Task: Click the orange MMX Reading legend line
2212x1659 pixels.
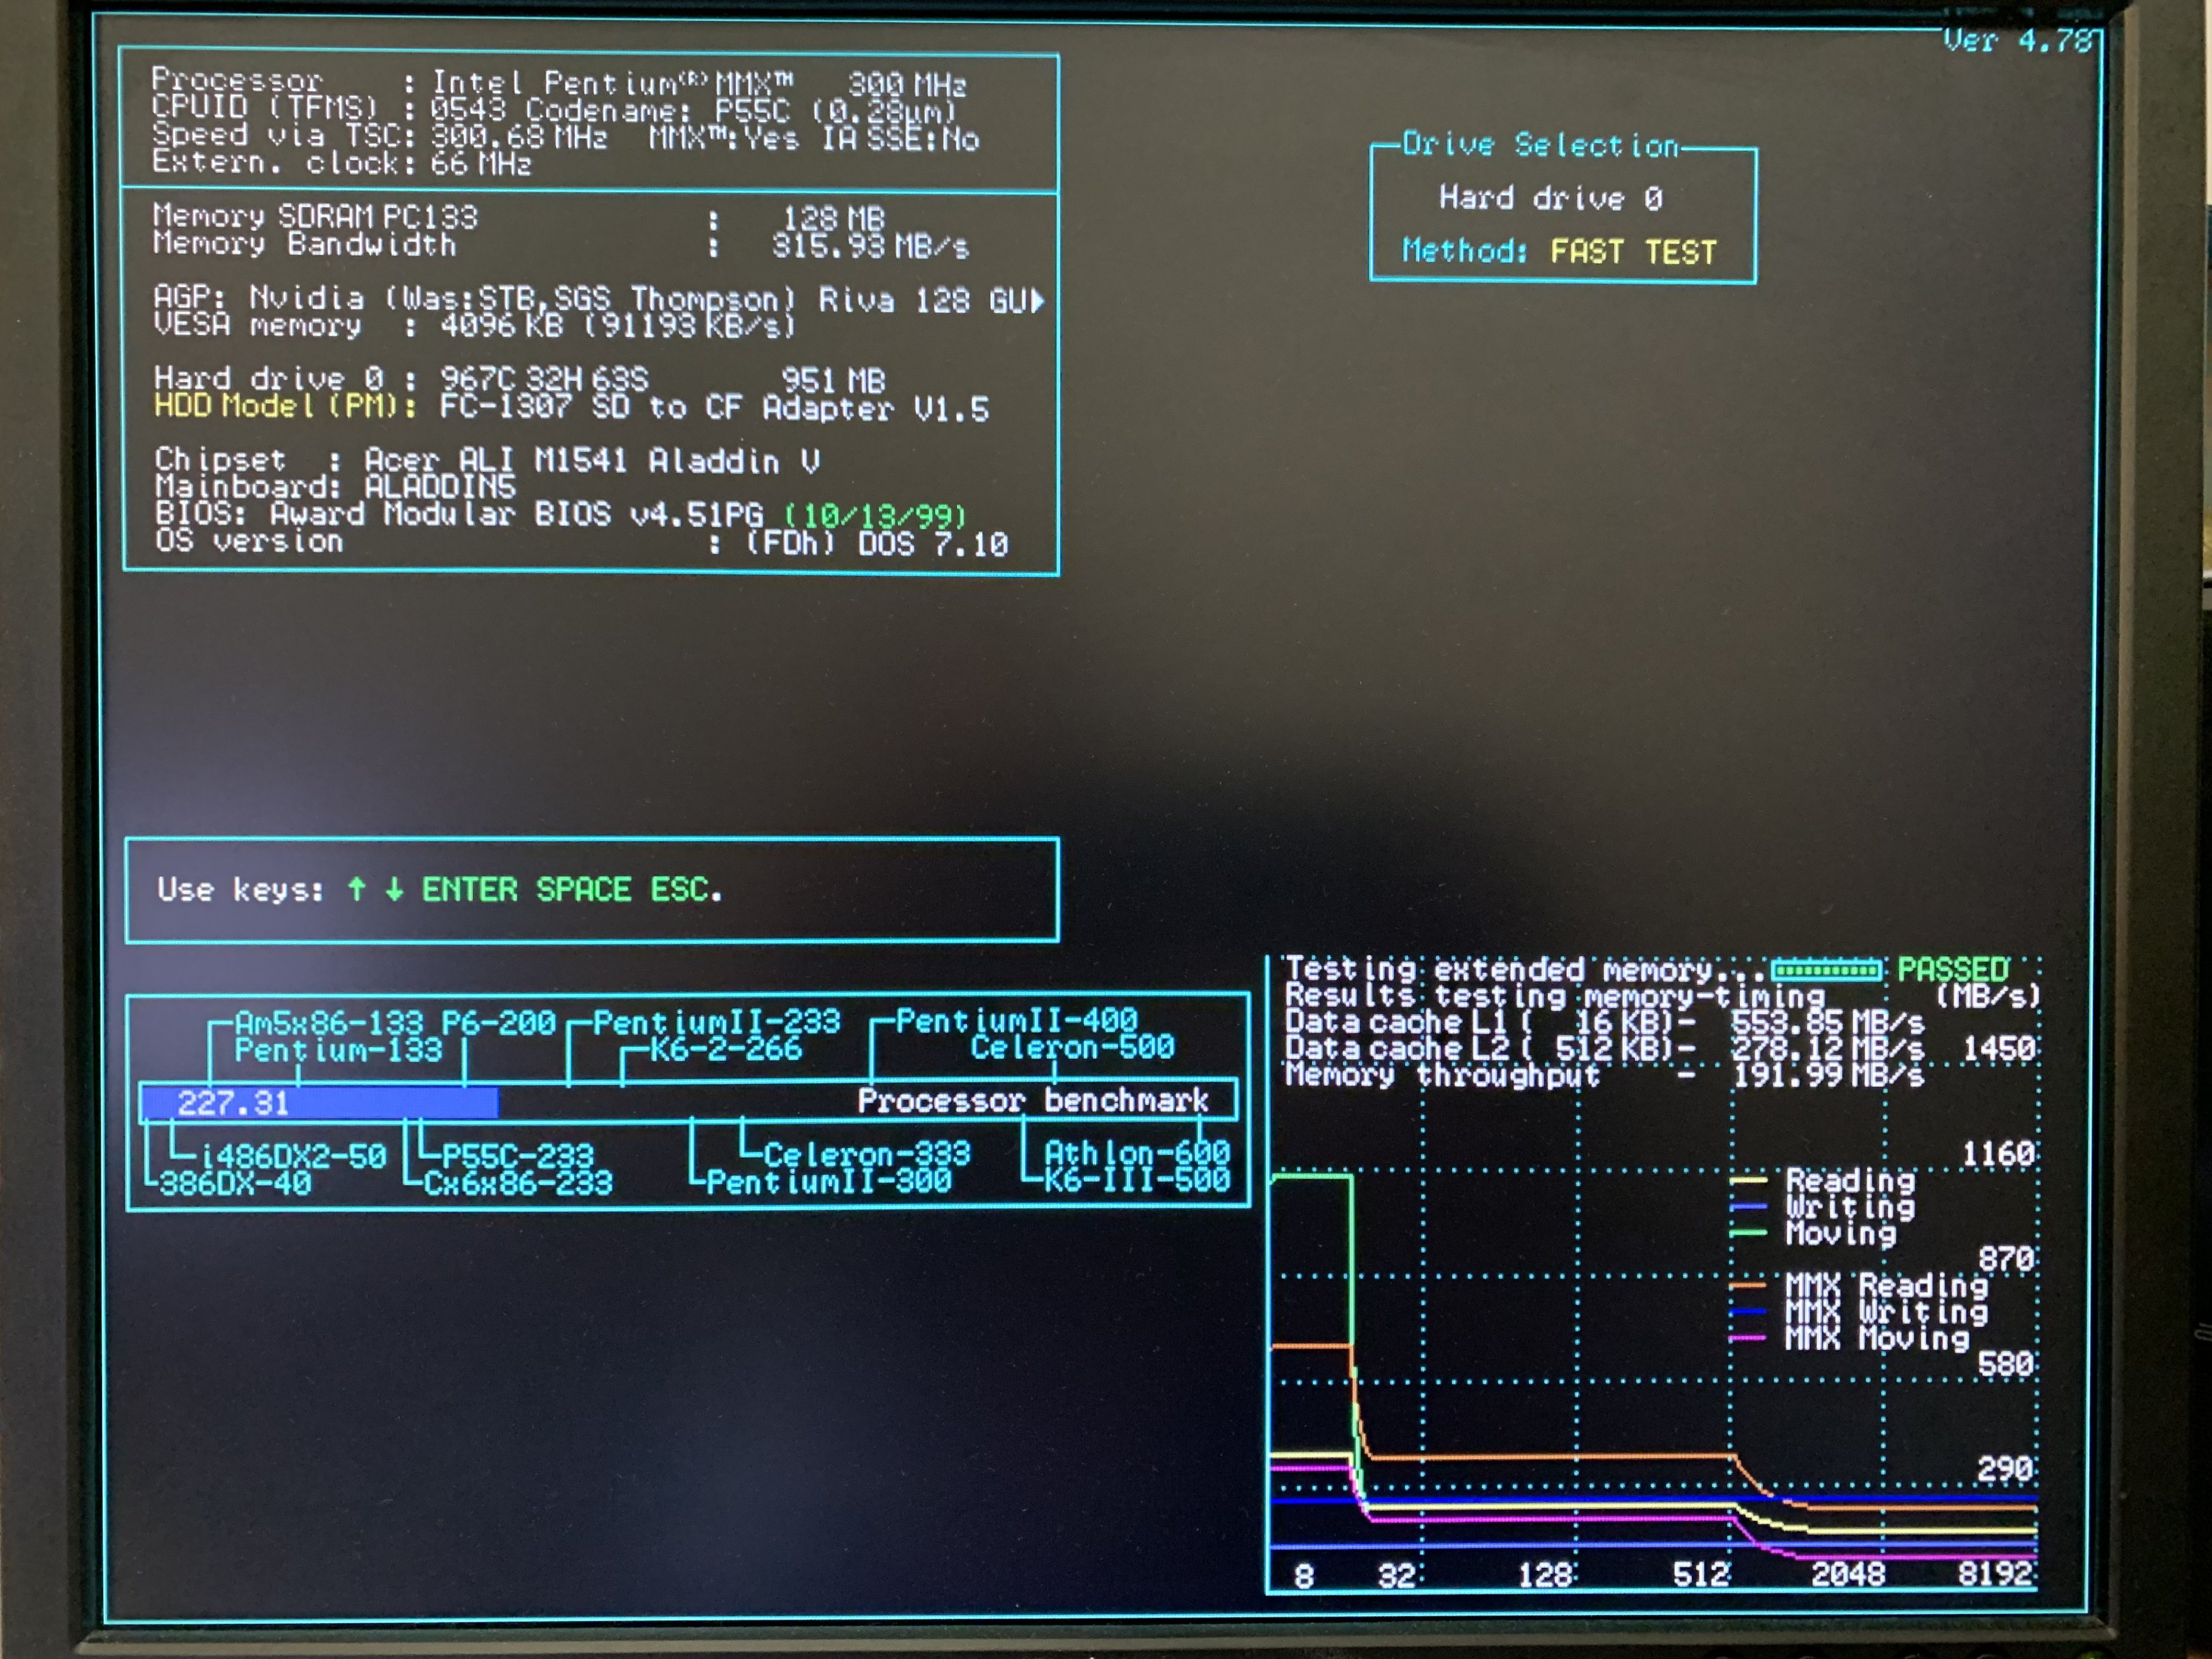Action: point(1748,1285)
